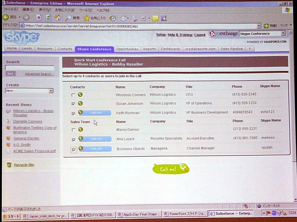Open the Opportunities tab
297x222 pixels.
click(127, 49)
